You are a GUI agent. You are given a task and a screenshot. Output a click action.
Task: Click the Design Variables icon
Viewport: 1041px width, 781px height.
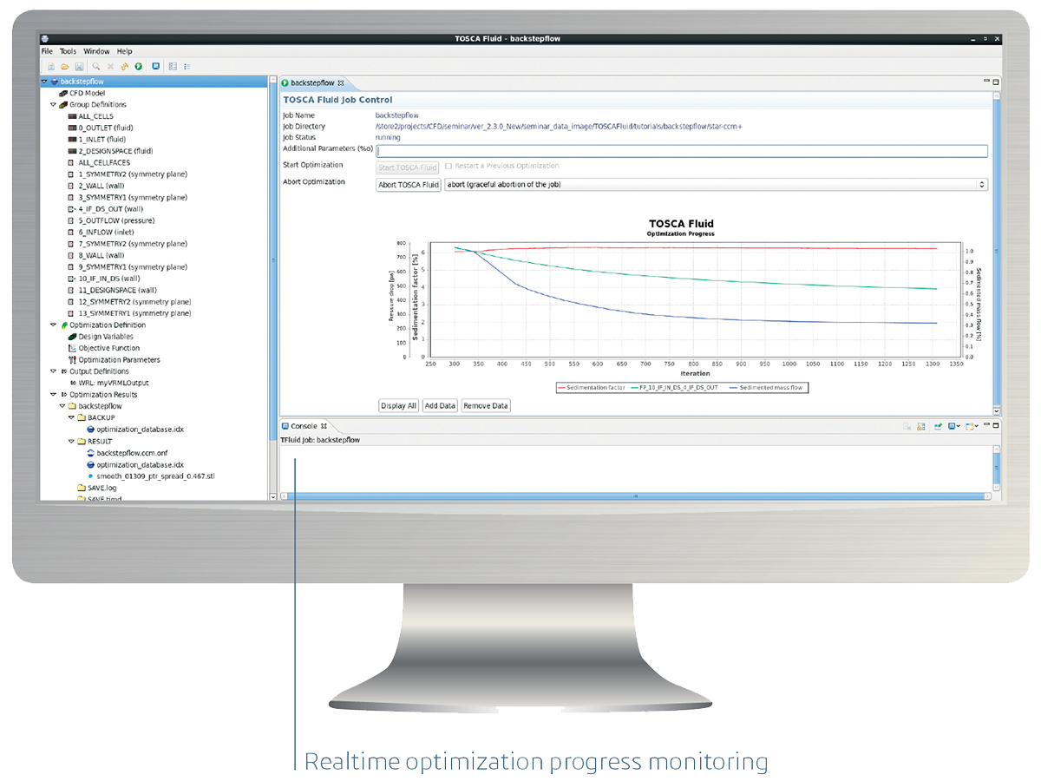point(72,337)
